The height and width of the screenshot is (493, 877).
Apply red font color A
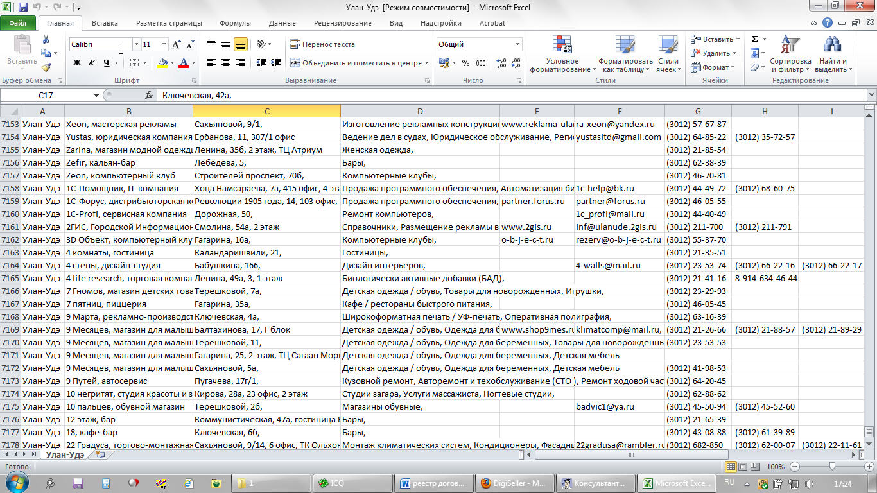coord(184,63)
